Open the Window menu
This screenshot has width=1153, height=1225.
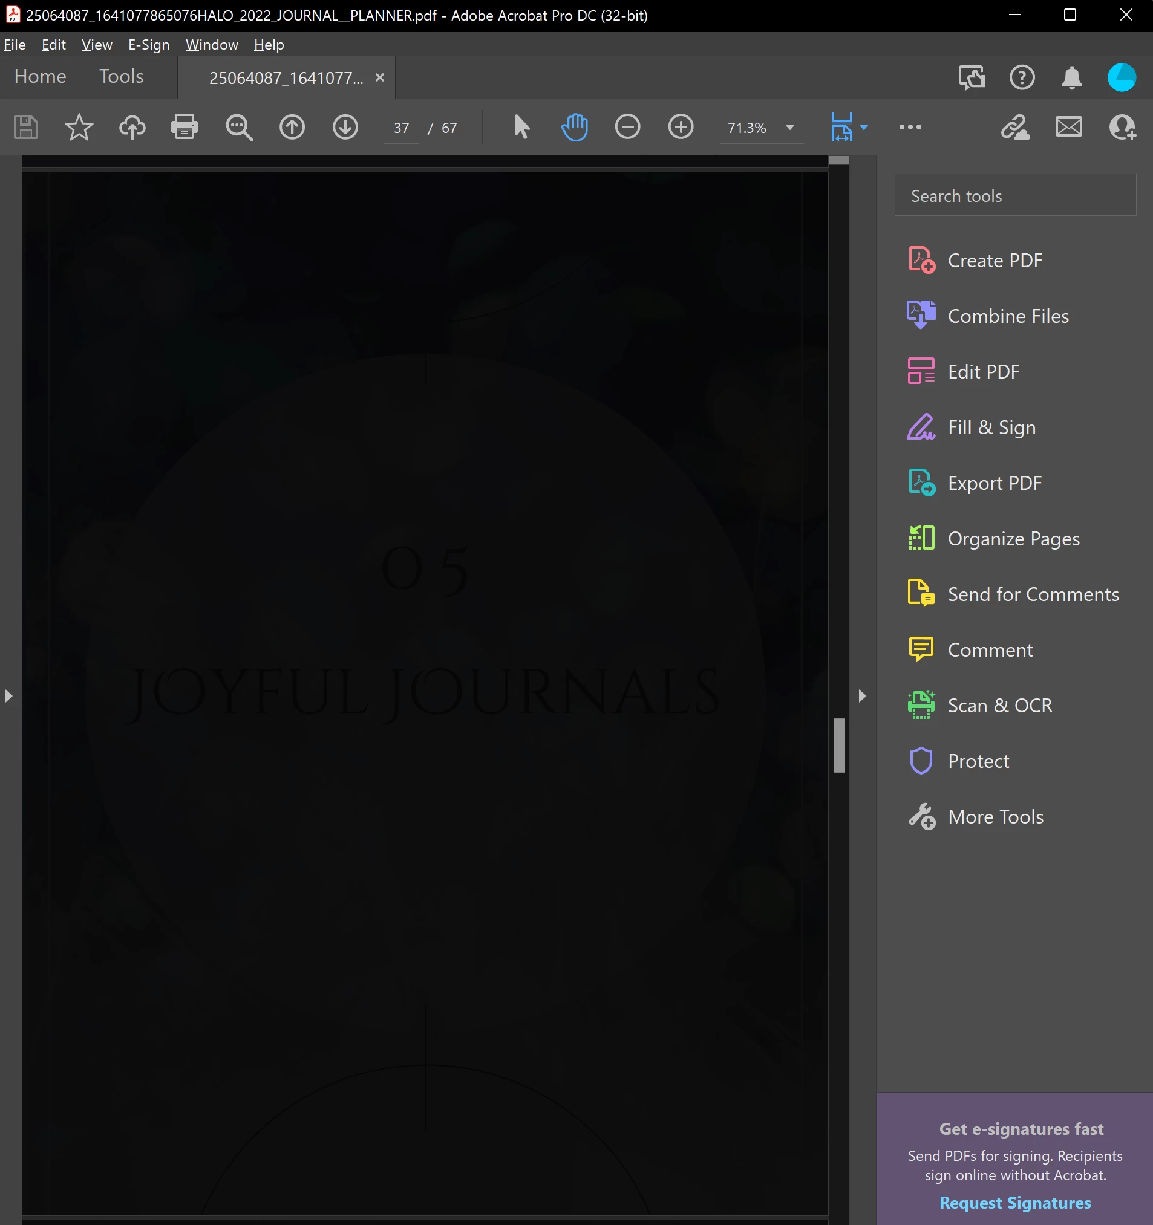[x=212, y=44]
